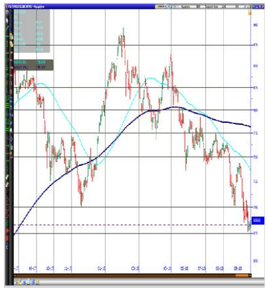
Task: Click the orange horizontal scrollbar thumb below the chart
Action: (242, 275)
